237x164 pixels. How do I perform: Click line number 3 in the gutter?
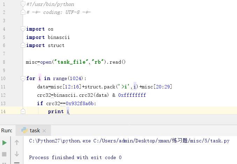point(4,21)
